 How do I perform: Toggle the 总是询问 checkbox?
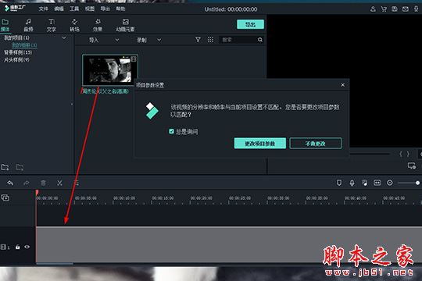click(171, 131)
